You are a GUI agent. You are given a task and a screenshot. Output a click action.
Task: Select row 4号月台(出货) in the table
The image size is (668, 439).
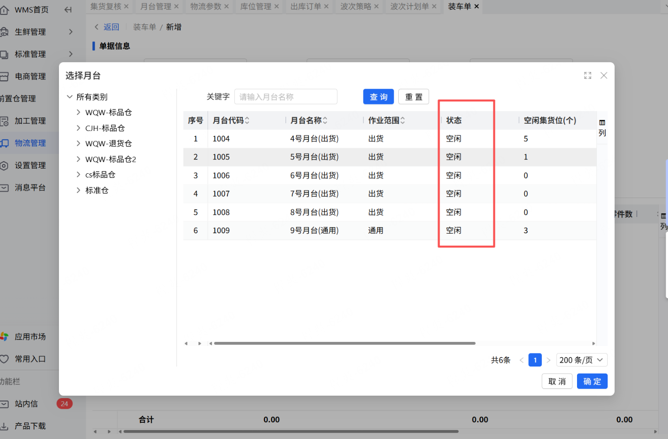390,139
